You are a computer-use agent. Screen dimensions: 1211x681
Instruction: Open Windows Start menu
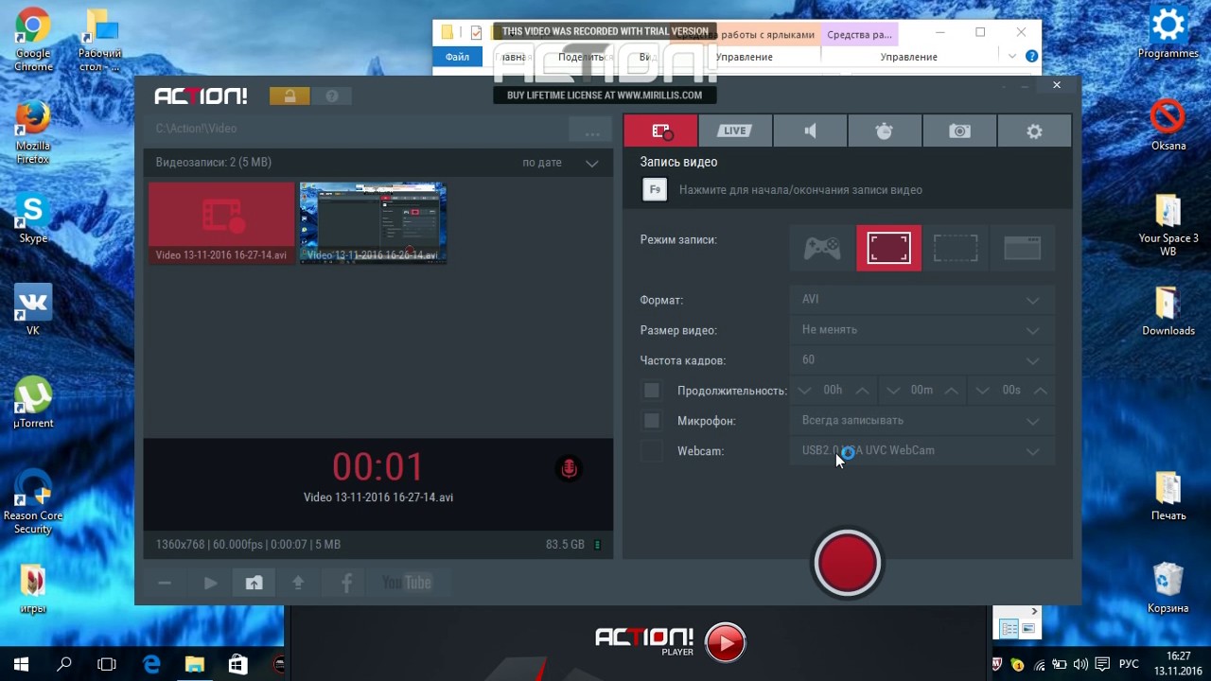pyautogui.click(x=21, y=665)
